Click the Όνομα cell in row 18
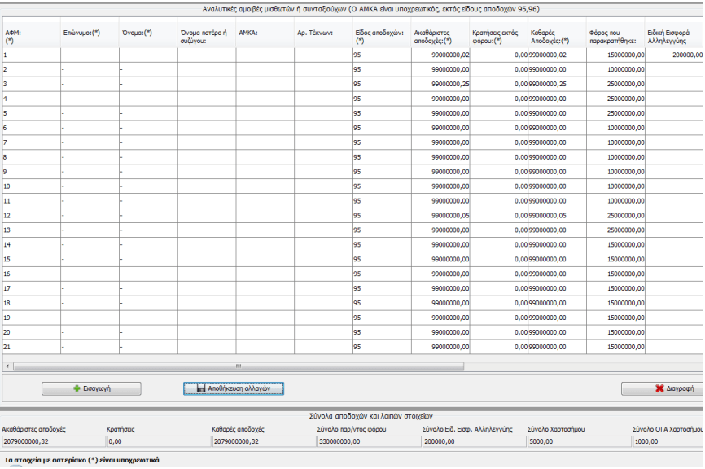705x469 pixels. [148, 303]
